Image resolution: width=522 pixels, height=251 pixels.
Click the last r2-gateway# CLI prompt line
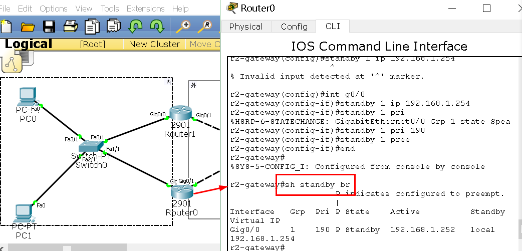pos(257,247)
